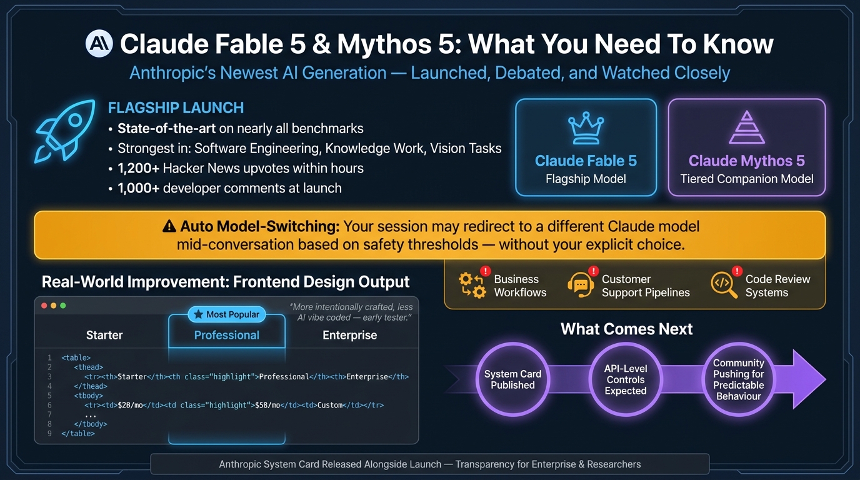Open the Claude Mythos 5 Tiered Companion card
The height and width of the screenshot is (480, 860).
click(x=747, y=147)
